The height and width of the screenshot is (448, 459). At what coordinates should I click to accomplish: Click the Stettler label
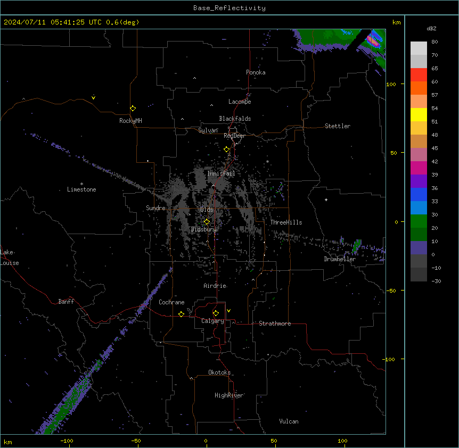[338, 126]
